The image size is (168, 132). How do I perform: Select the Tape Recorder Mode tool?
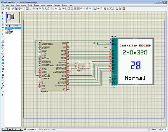tap(3, 42)
